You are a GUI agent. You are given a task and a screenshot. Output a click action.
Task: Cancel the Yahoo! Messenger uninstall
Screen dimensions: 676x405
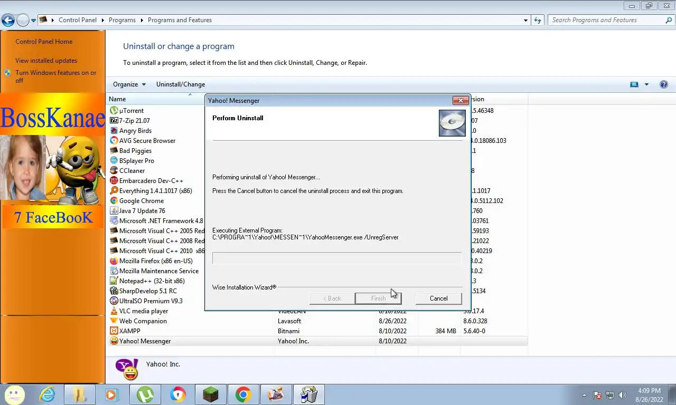438,298
